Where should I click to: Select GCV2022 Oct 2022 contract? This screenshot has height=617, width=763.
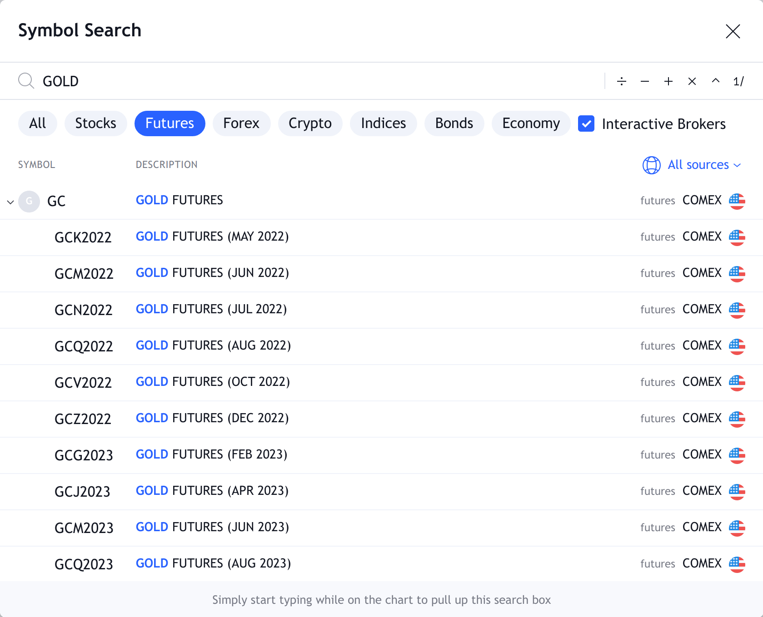click(x=381, y=383)
